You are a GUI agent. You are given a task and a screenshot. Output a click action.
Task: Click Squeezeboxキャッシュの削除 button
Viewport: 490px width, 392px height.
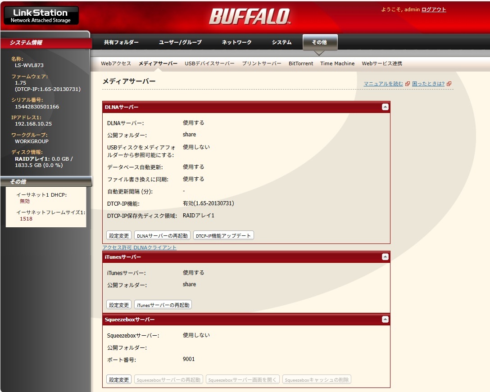pos(317,379)
